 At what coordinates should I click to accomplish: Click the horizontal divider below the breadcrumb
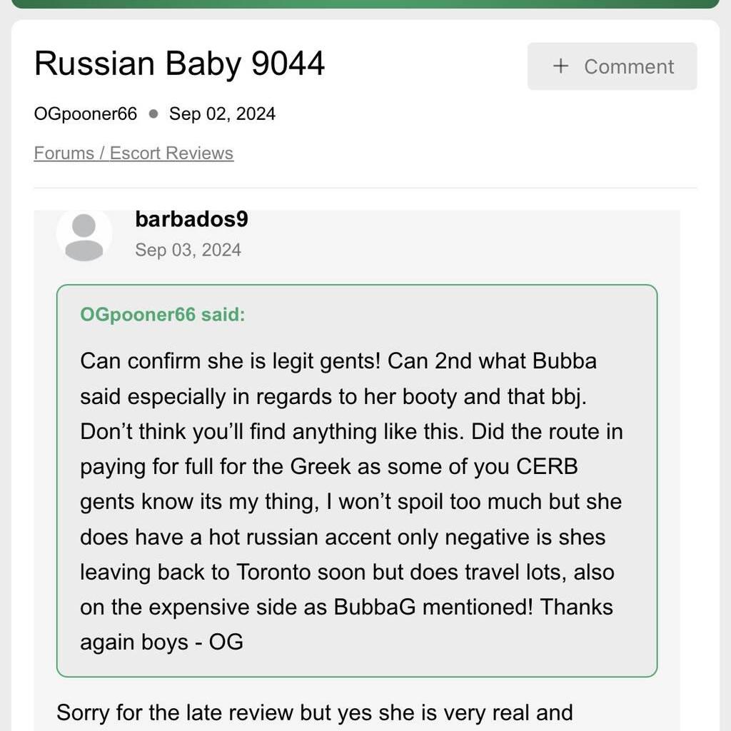tap(365, 188)
